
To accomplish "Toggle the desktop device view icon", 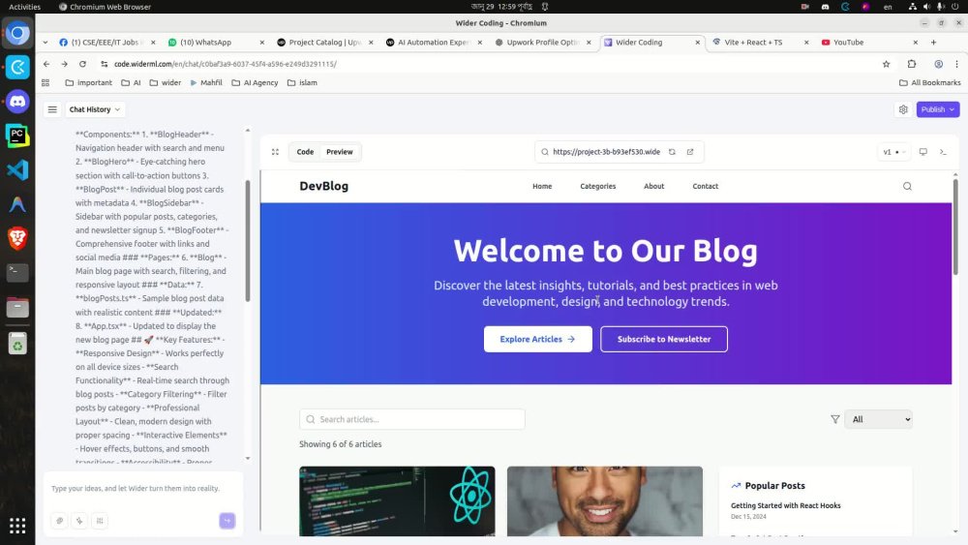I will [923, 152].
